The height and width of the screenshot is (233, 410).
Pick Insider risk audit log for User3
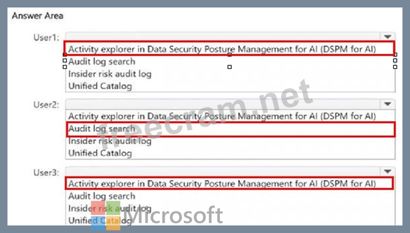(110, 209)
